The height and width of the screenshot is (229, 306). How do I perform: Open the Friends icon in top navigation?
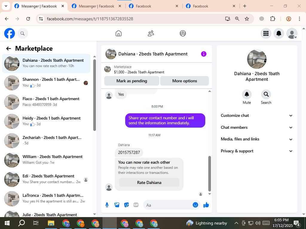(151, 33)
